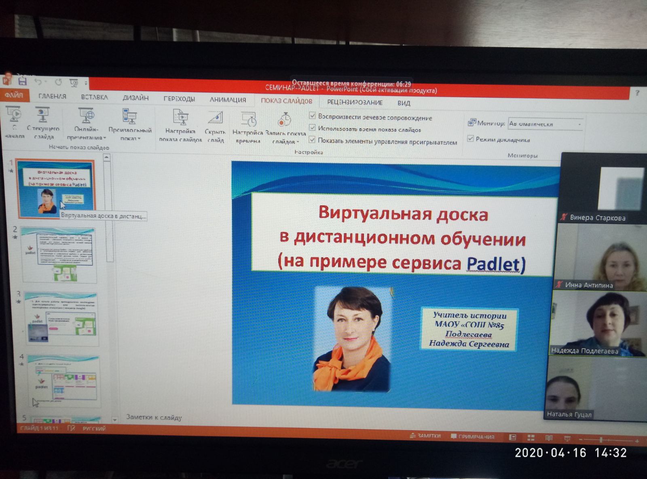Open the Design ribbon tab
This screenshot has width=647, height=479.
(135, 98)
